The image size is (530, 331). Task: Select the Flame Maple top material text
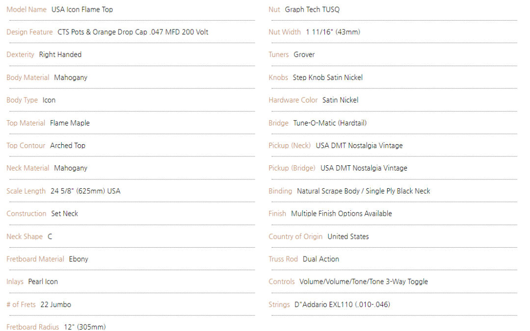pyautogui.click(x=70, y=123)
